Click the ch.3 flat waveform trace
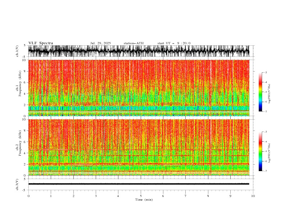The width and height of the screenshot is (285, 220). tap(139, 184)
